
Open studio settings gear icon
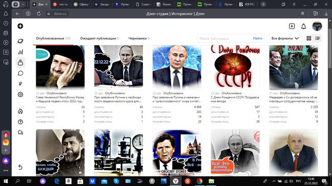tap(20, 94)
